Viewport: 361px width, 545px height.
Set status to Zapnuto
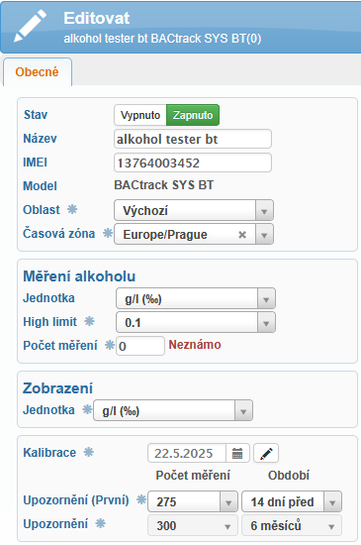[x=193, y=115]
